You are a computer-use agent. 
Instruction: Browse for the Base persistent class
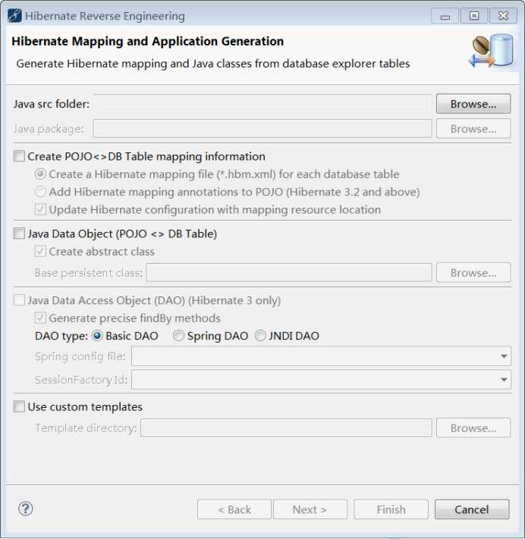[x=473, y=273]
